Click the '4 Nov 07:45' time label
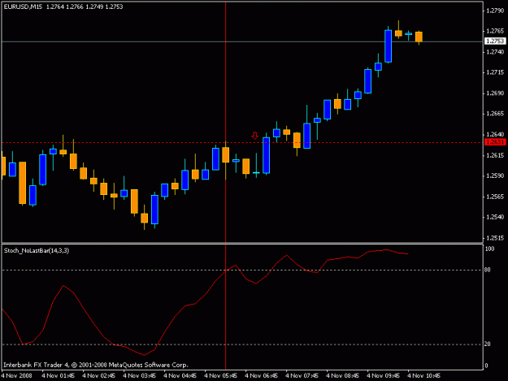 click(x=302, y=376)
